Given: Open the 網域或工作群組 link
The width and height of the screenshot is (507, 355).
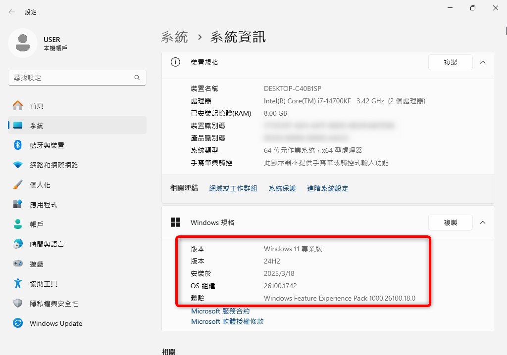Looking at the screenshot, I should pyautogui.click(x=233, y=188).
